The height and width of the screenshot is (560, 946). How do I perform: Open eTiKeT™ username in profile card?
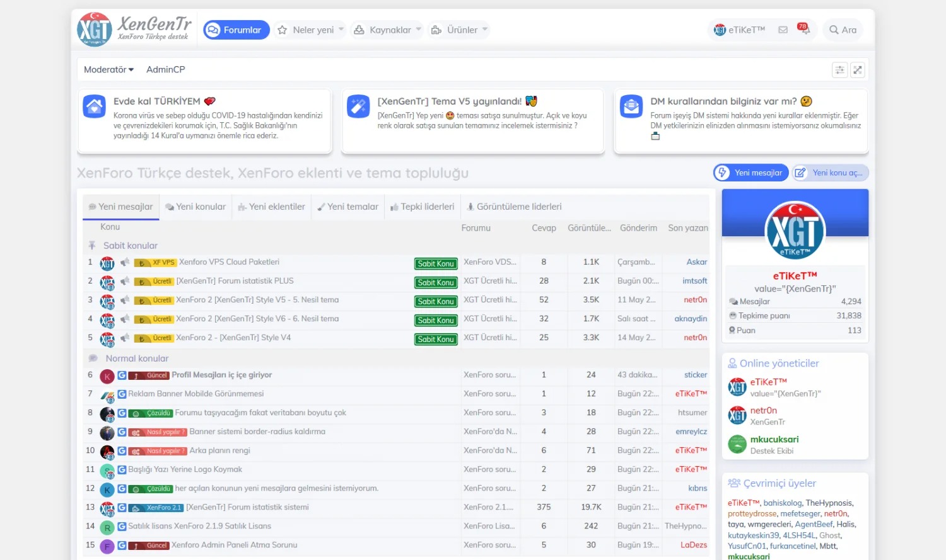795,276
